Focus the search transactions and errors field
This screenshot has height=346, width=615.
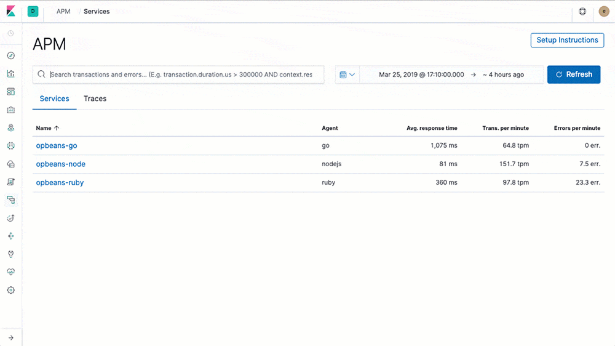coord(184,74)
